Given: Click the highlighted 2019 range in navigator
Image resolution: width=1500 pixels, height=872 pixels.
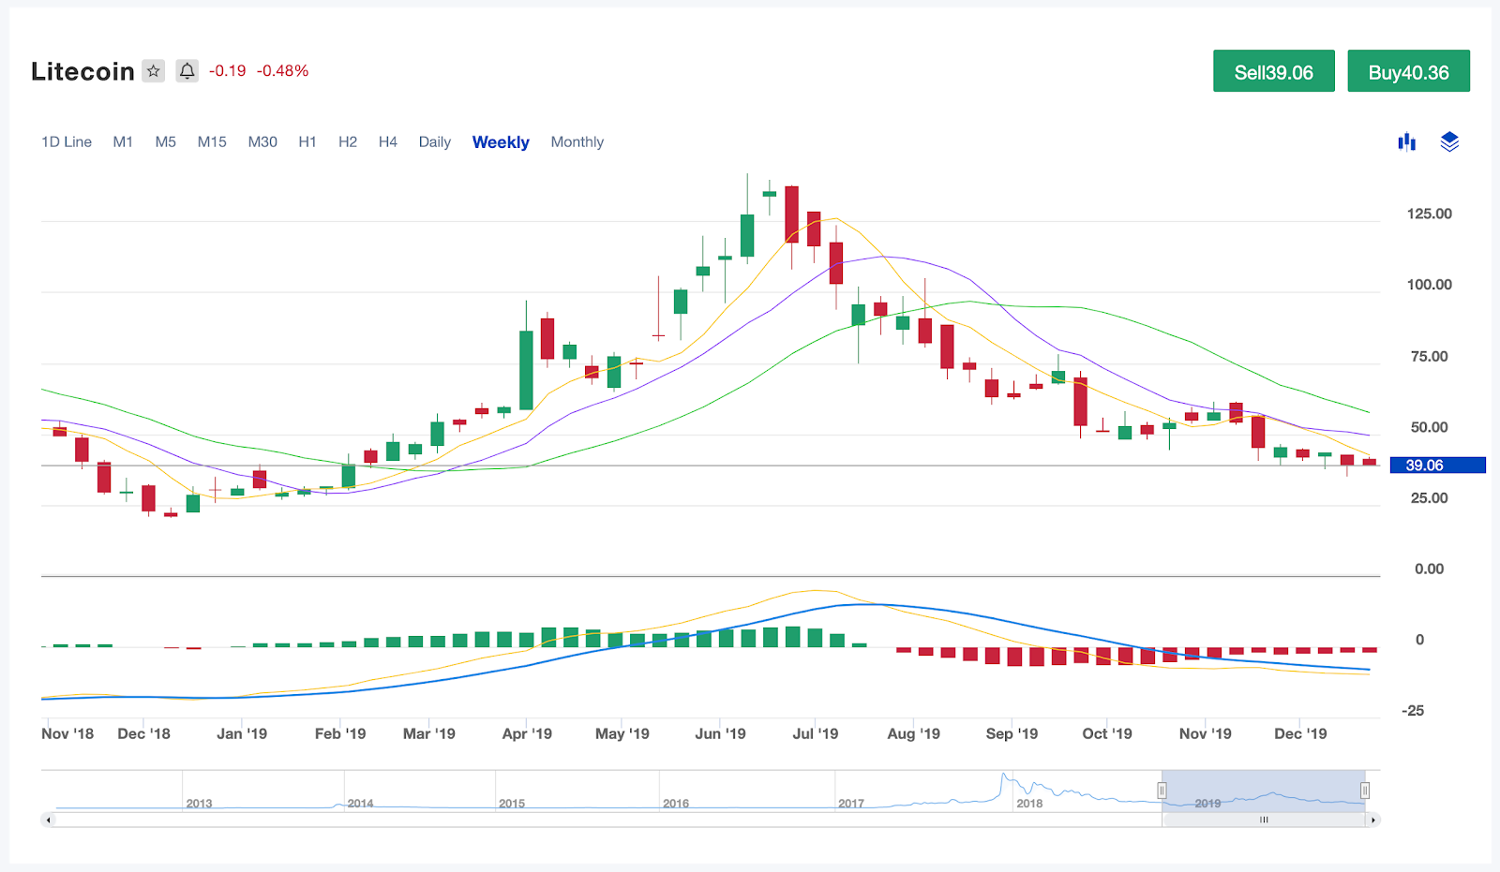Looking at the screenshot, I should point(1263,791).
